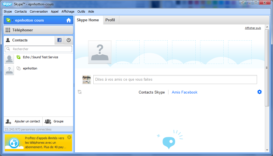Open the Conversation menu
This screenshot has height=156, width=273.
pos(39,11)
